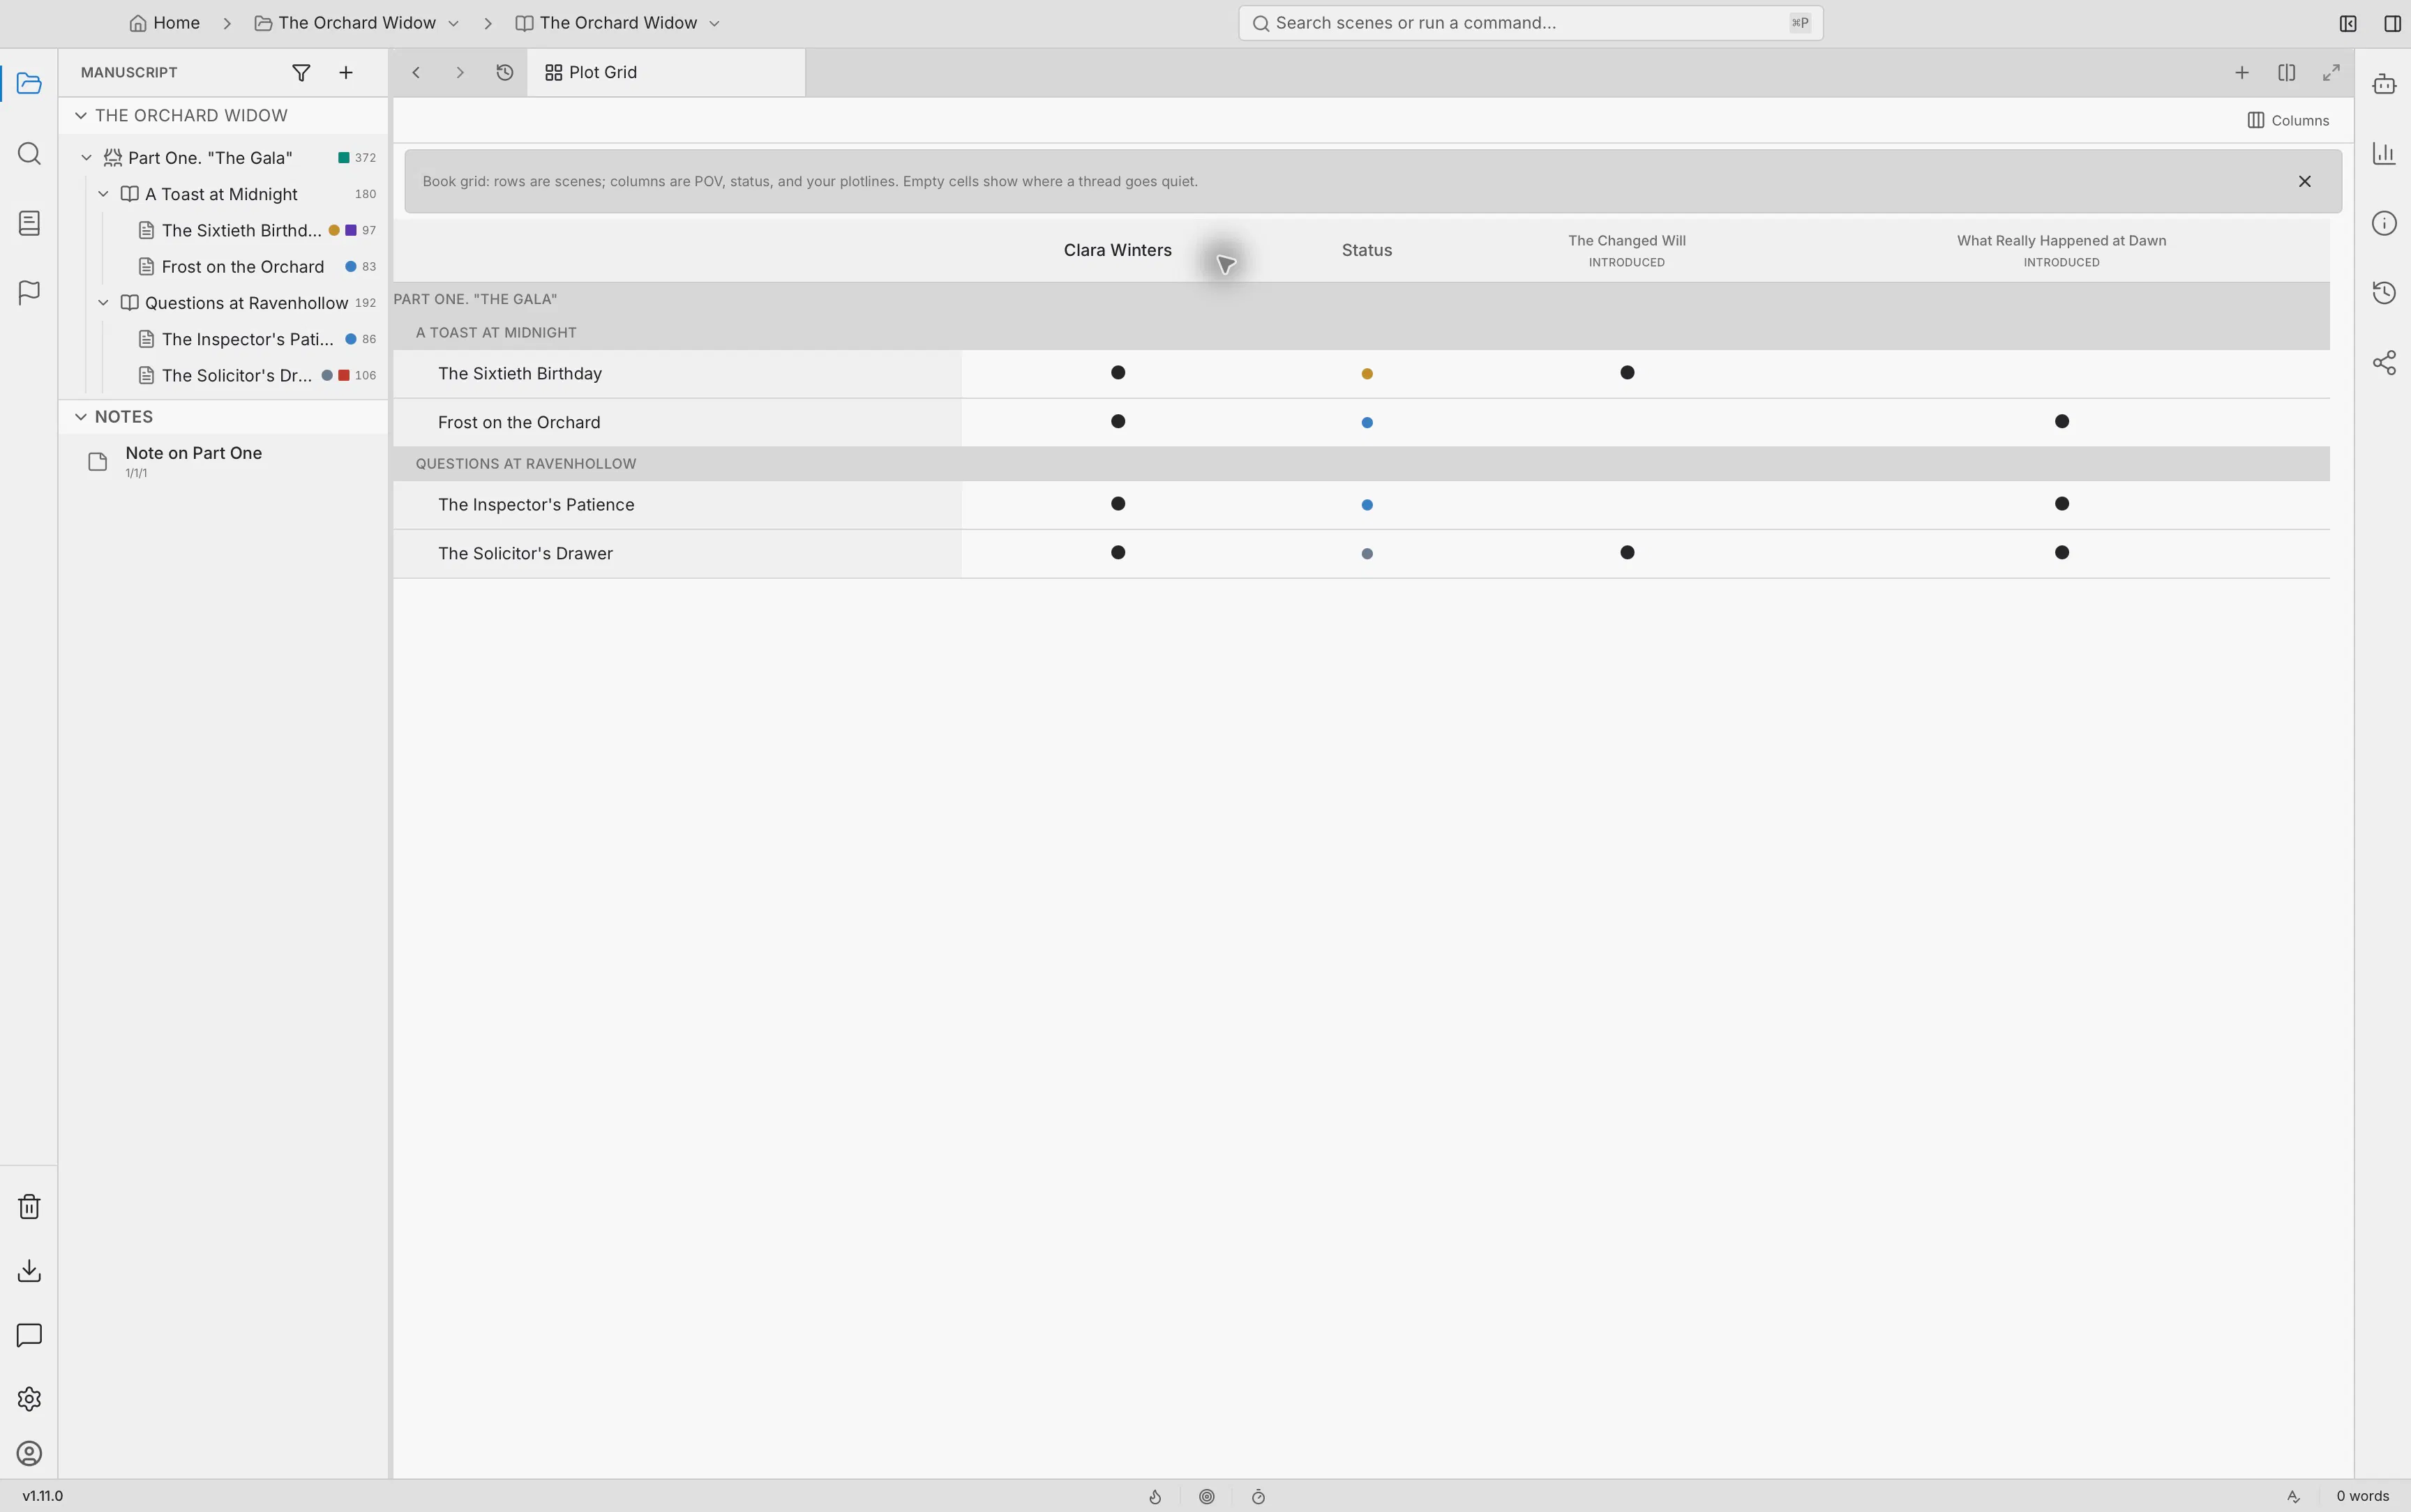Collapse A Toast at Midnight chapter

pyautogui.click(x=104, y=193)
